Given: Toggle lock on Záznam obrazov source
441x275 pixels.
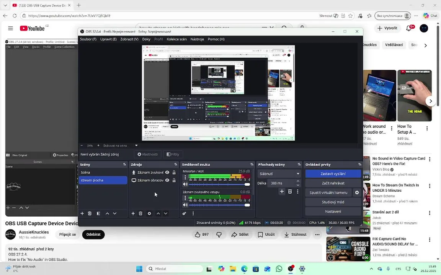Looking at the screenshot, I should tap(174, 180).
